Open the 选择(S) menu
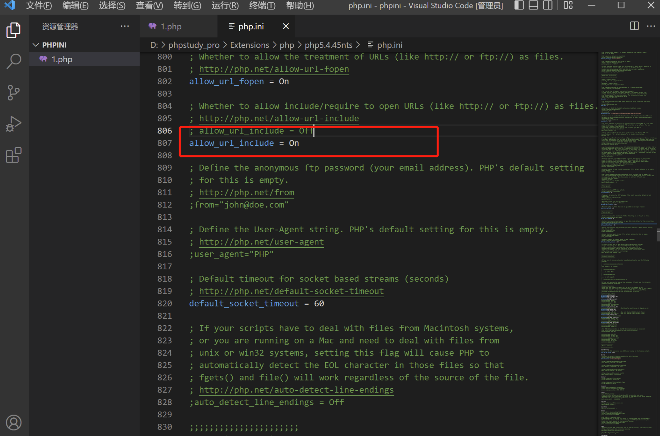Image resolution: width=660 pixels, height=436 pixels. coord(112,5)
